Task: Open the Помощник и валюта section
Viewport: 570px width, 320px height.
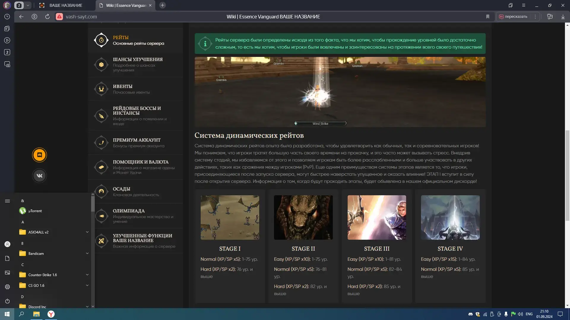Action: pyautogui.click(x=135, y=167)
